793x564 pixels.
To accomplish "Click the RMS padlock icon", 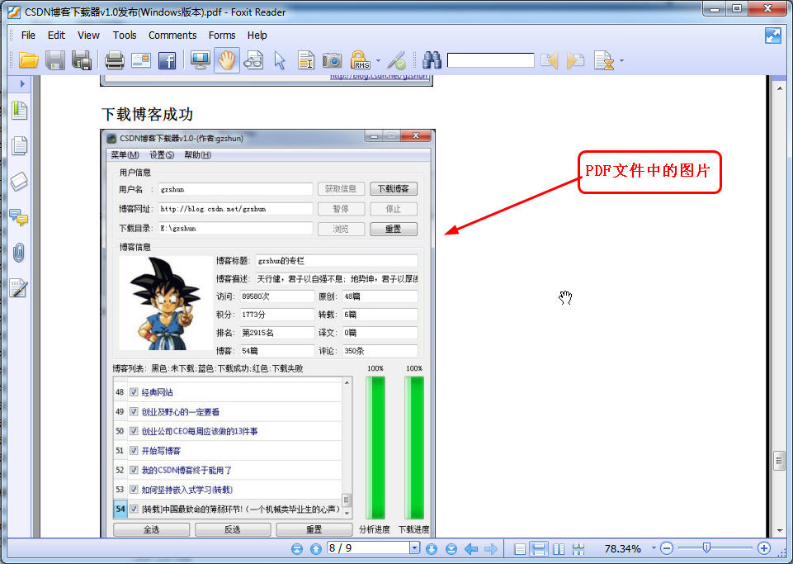I will click(x=360, y=60).
